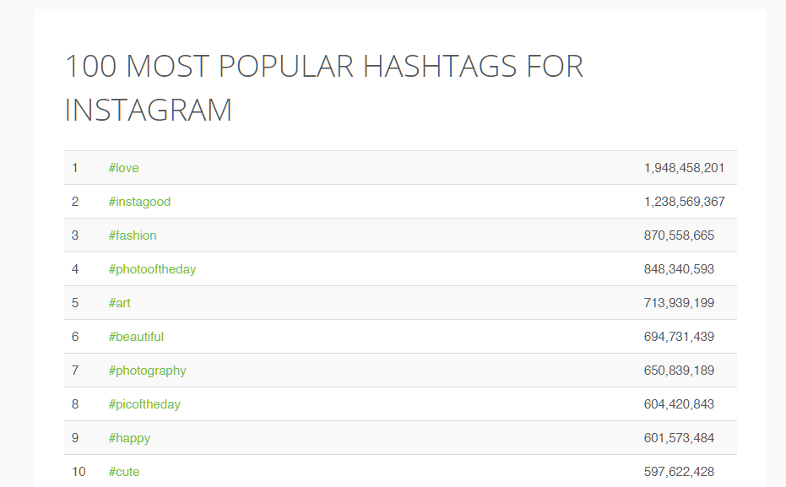Open the #art hashtag link

(x=119, y=303)
